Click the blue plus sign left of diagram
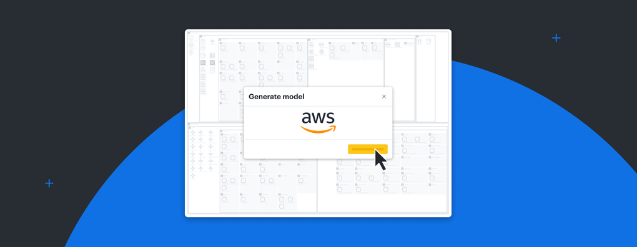 [x=49, y=183]
